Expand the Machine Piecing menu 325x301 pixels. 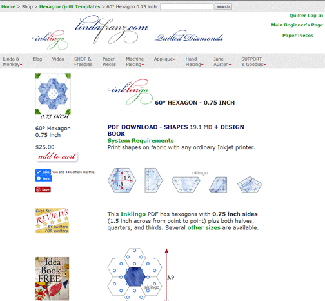pos(135,61)
